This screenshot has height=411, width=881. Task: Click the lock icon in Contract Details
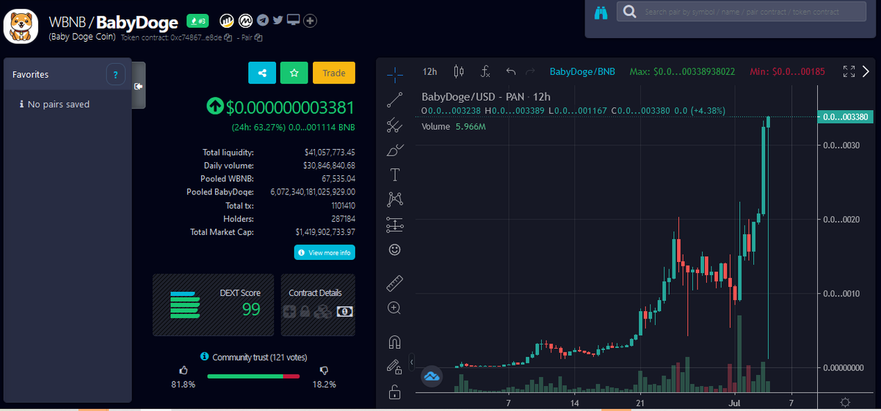click(305, 311)
